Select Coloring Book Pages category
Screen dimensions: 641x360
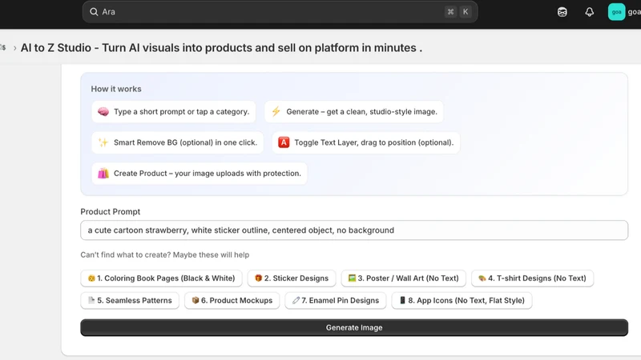pyautogui.click(x=162, y=278)
